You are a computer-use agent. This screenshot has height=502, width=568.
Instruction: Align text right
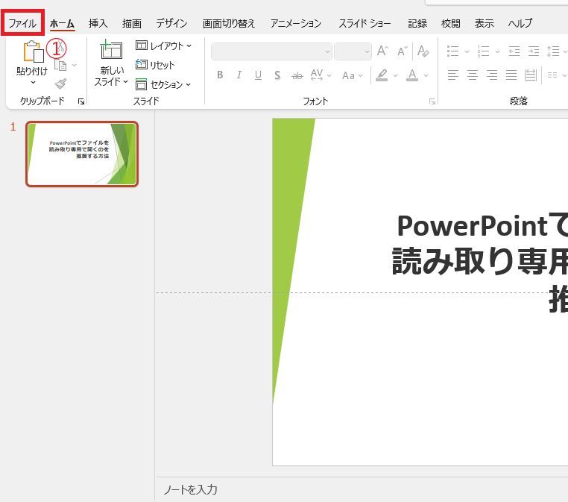pyautogui.click(x=491, y=75)
